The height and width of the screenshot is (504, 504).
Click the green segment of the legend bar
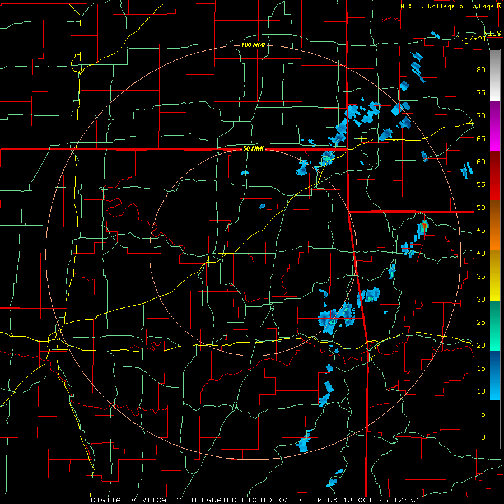pyautogui.click(x=494, y=325)
